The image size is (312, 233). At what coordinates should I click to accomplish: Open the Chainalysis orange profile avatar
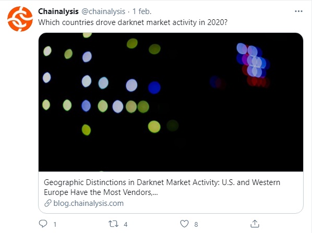pyautogui.click(x=20, y=19)
